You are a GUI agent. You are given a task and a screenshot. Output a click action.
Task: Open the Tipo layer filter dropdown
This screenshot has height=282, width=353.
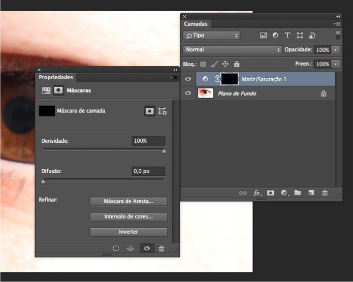click(x=211, y=36)
